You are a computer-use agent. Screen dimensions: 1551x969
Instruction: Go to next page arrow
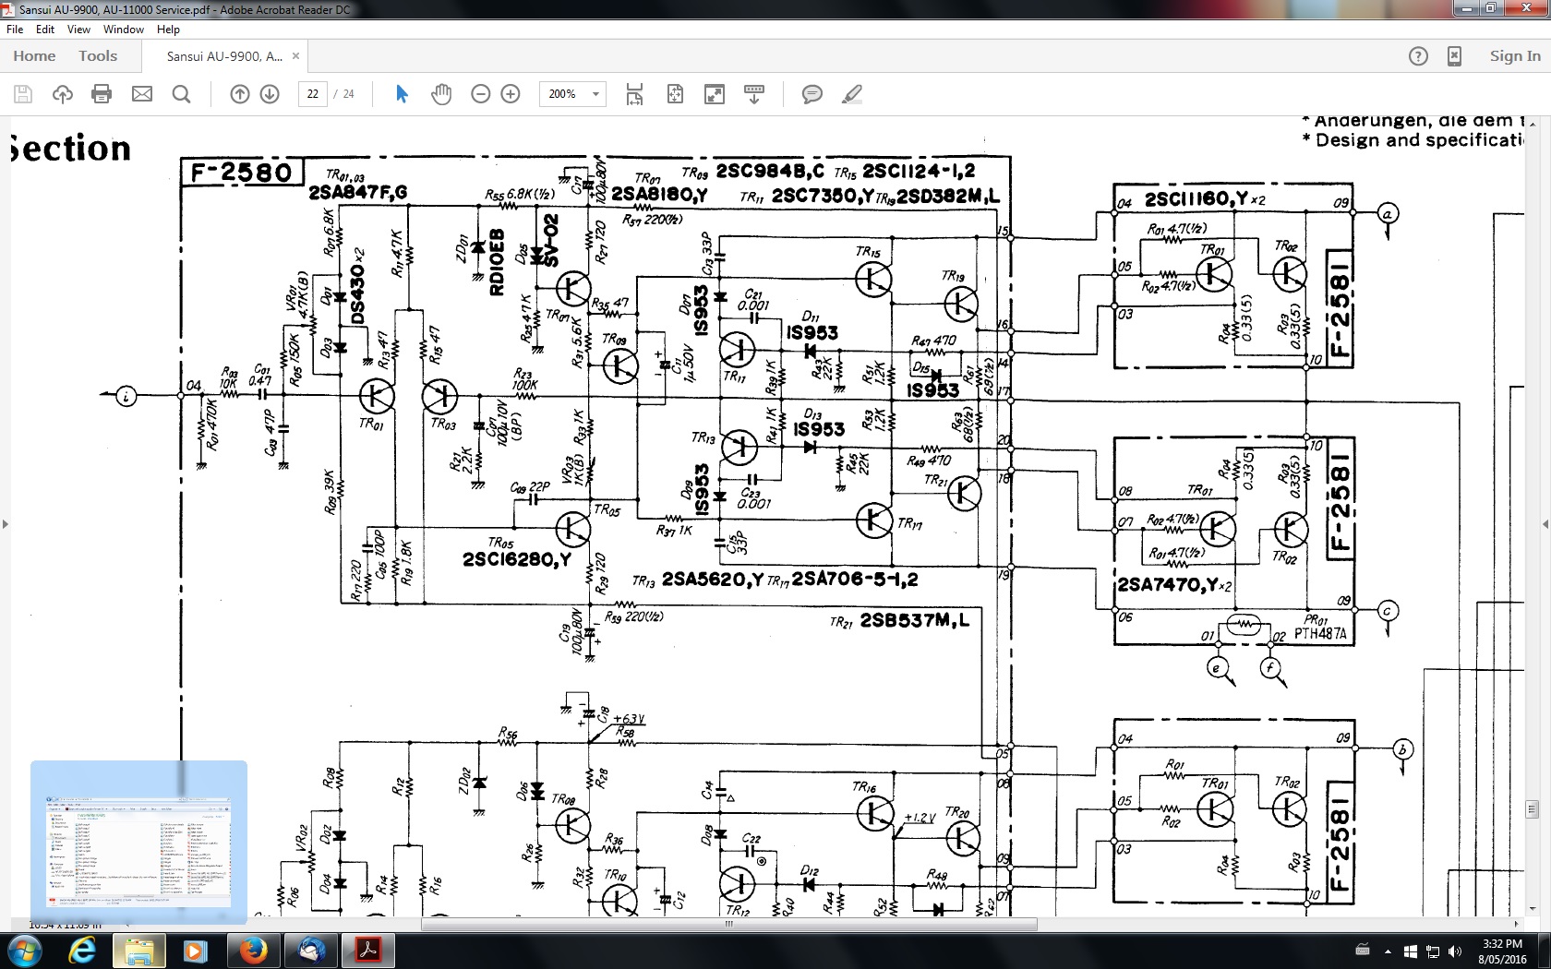point(270,94)
